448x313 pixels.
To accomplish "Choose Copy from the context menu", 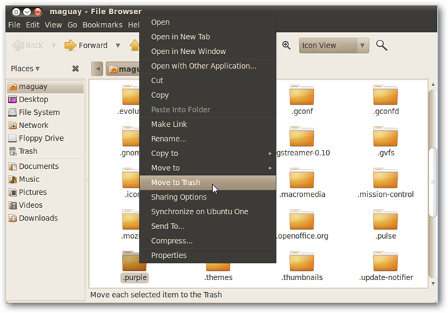I will tap(208, 95).
